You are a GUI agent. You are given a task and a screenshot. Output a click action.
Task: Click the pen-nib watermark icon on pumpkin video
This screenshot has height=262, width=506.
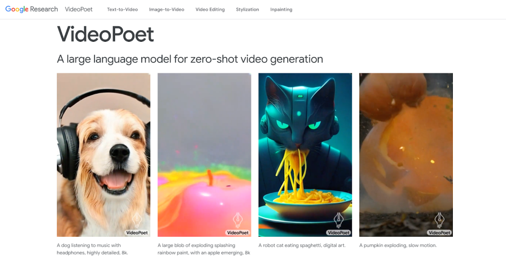click(439, 220)
